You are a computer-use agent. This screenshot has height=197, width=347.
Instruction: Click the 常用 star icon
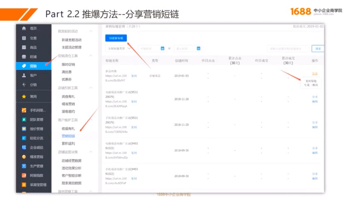[24, 96]
